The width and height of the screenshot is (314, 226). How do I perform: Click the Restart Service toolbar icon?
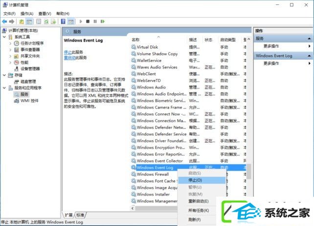103,22
